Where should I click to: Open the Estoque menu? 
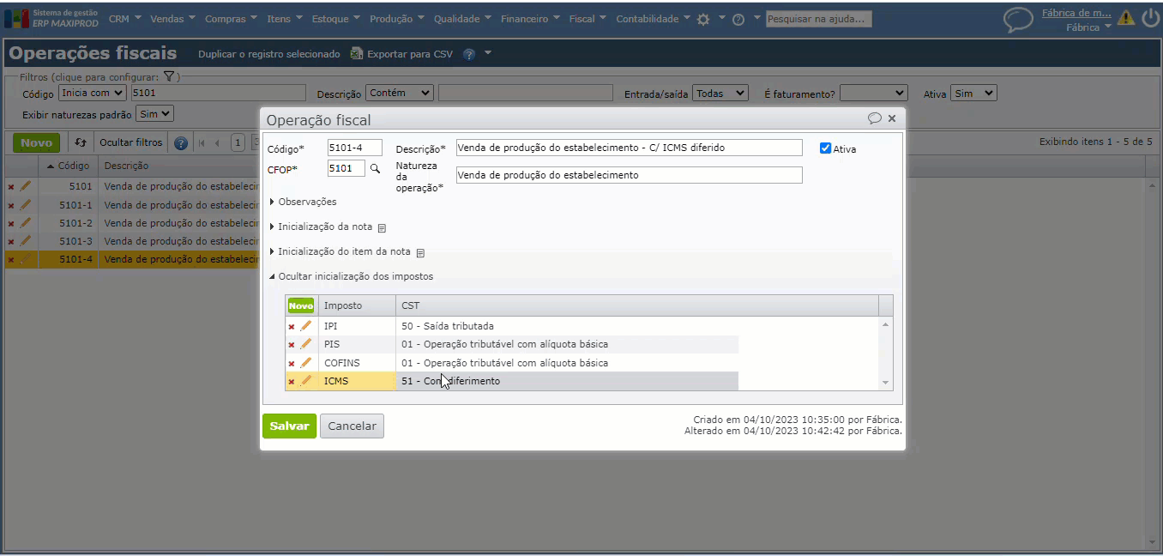[x=335, y=19]
